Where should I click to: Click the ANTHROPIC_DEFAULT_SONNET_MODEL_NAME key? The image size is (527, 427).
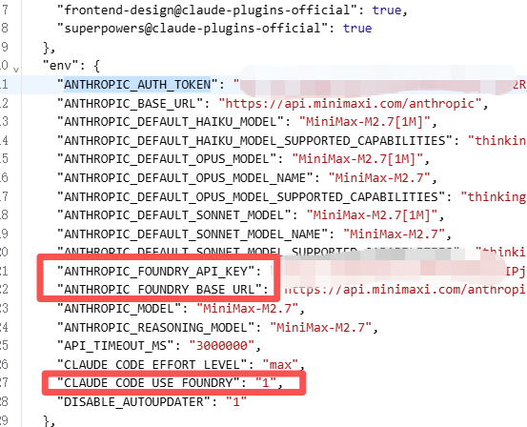point(193,234)
